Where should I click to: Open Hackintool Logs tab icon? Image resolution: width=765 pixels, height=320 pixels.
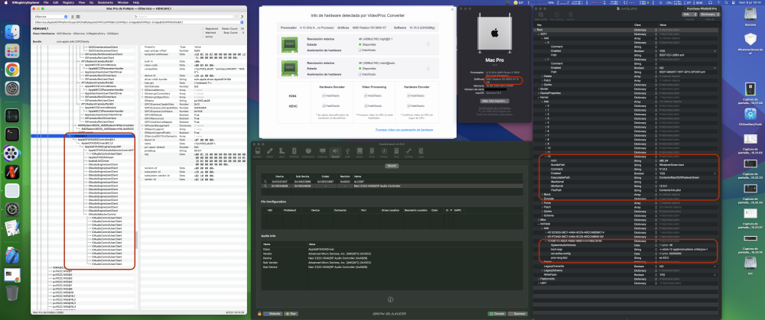[421, 151]
